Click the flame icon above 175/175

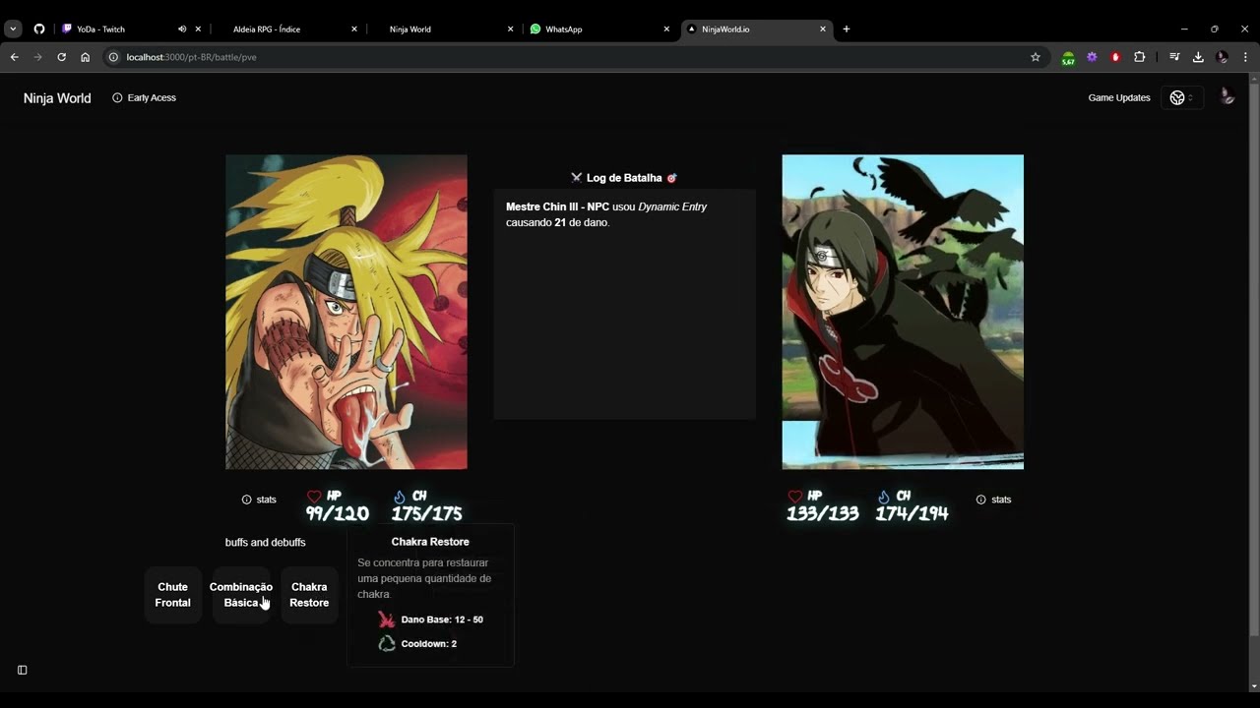(400, 497)
